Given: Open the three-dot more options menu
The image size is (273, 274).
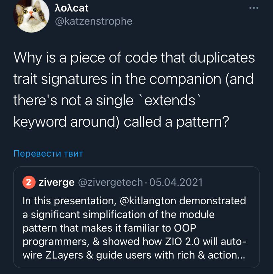Looking at the screenshot, I should [254, 8].
